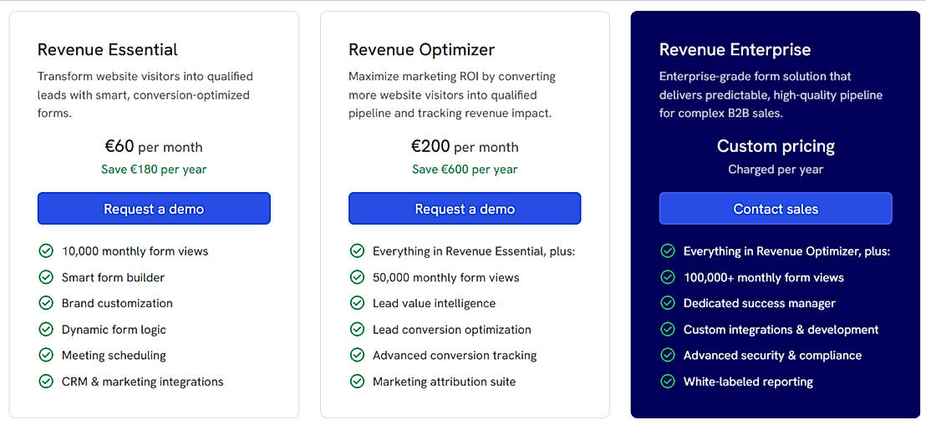Click the 50,000 monthly form views feature
Viewport: 926px width, 425px height.
(446, 277)
